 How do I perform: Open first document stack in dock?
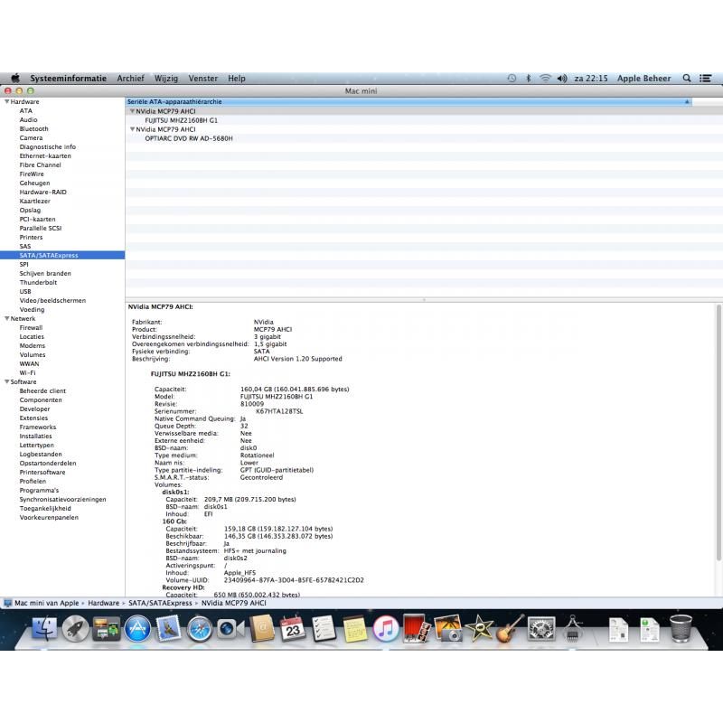[618, 630]
